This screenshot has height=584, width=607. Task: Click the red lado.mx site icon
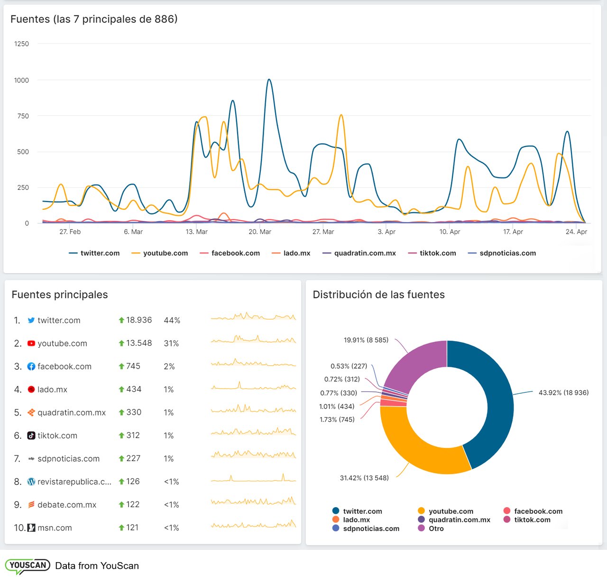(x=31, y=389)
